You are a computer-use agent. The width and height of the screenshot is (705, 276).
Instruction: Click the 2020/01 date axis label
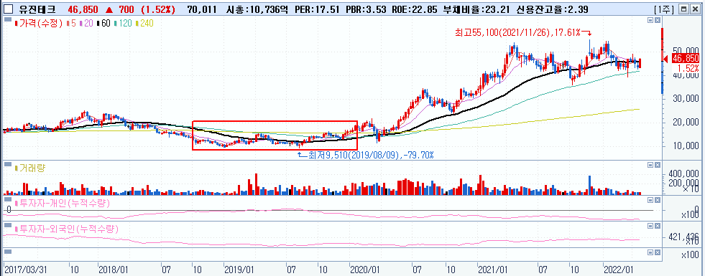coord(364,270)
